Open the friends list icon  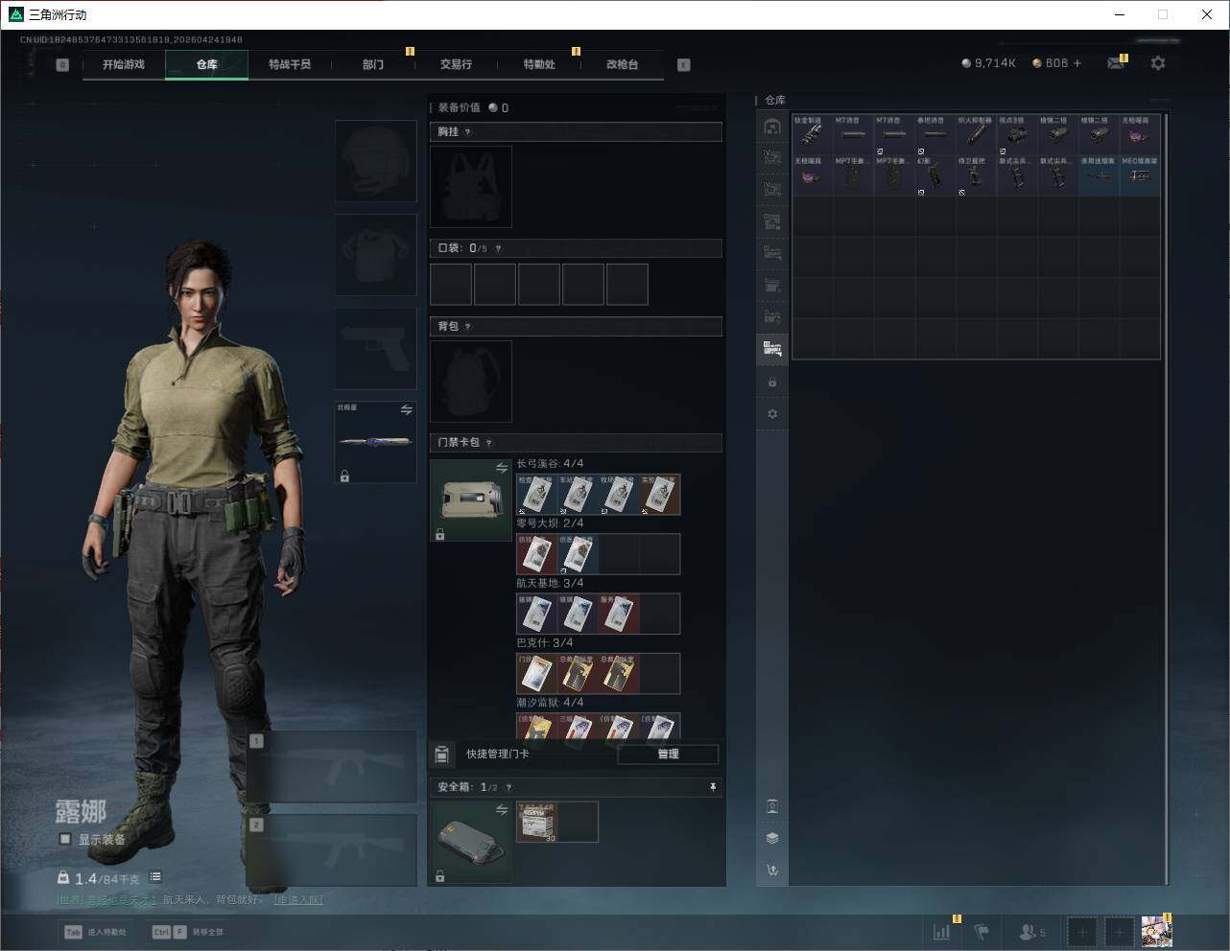point(1031,932)
